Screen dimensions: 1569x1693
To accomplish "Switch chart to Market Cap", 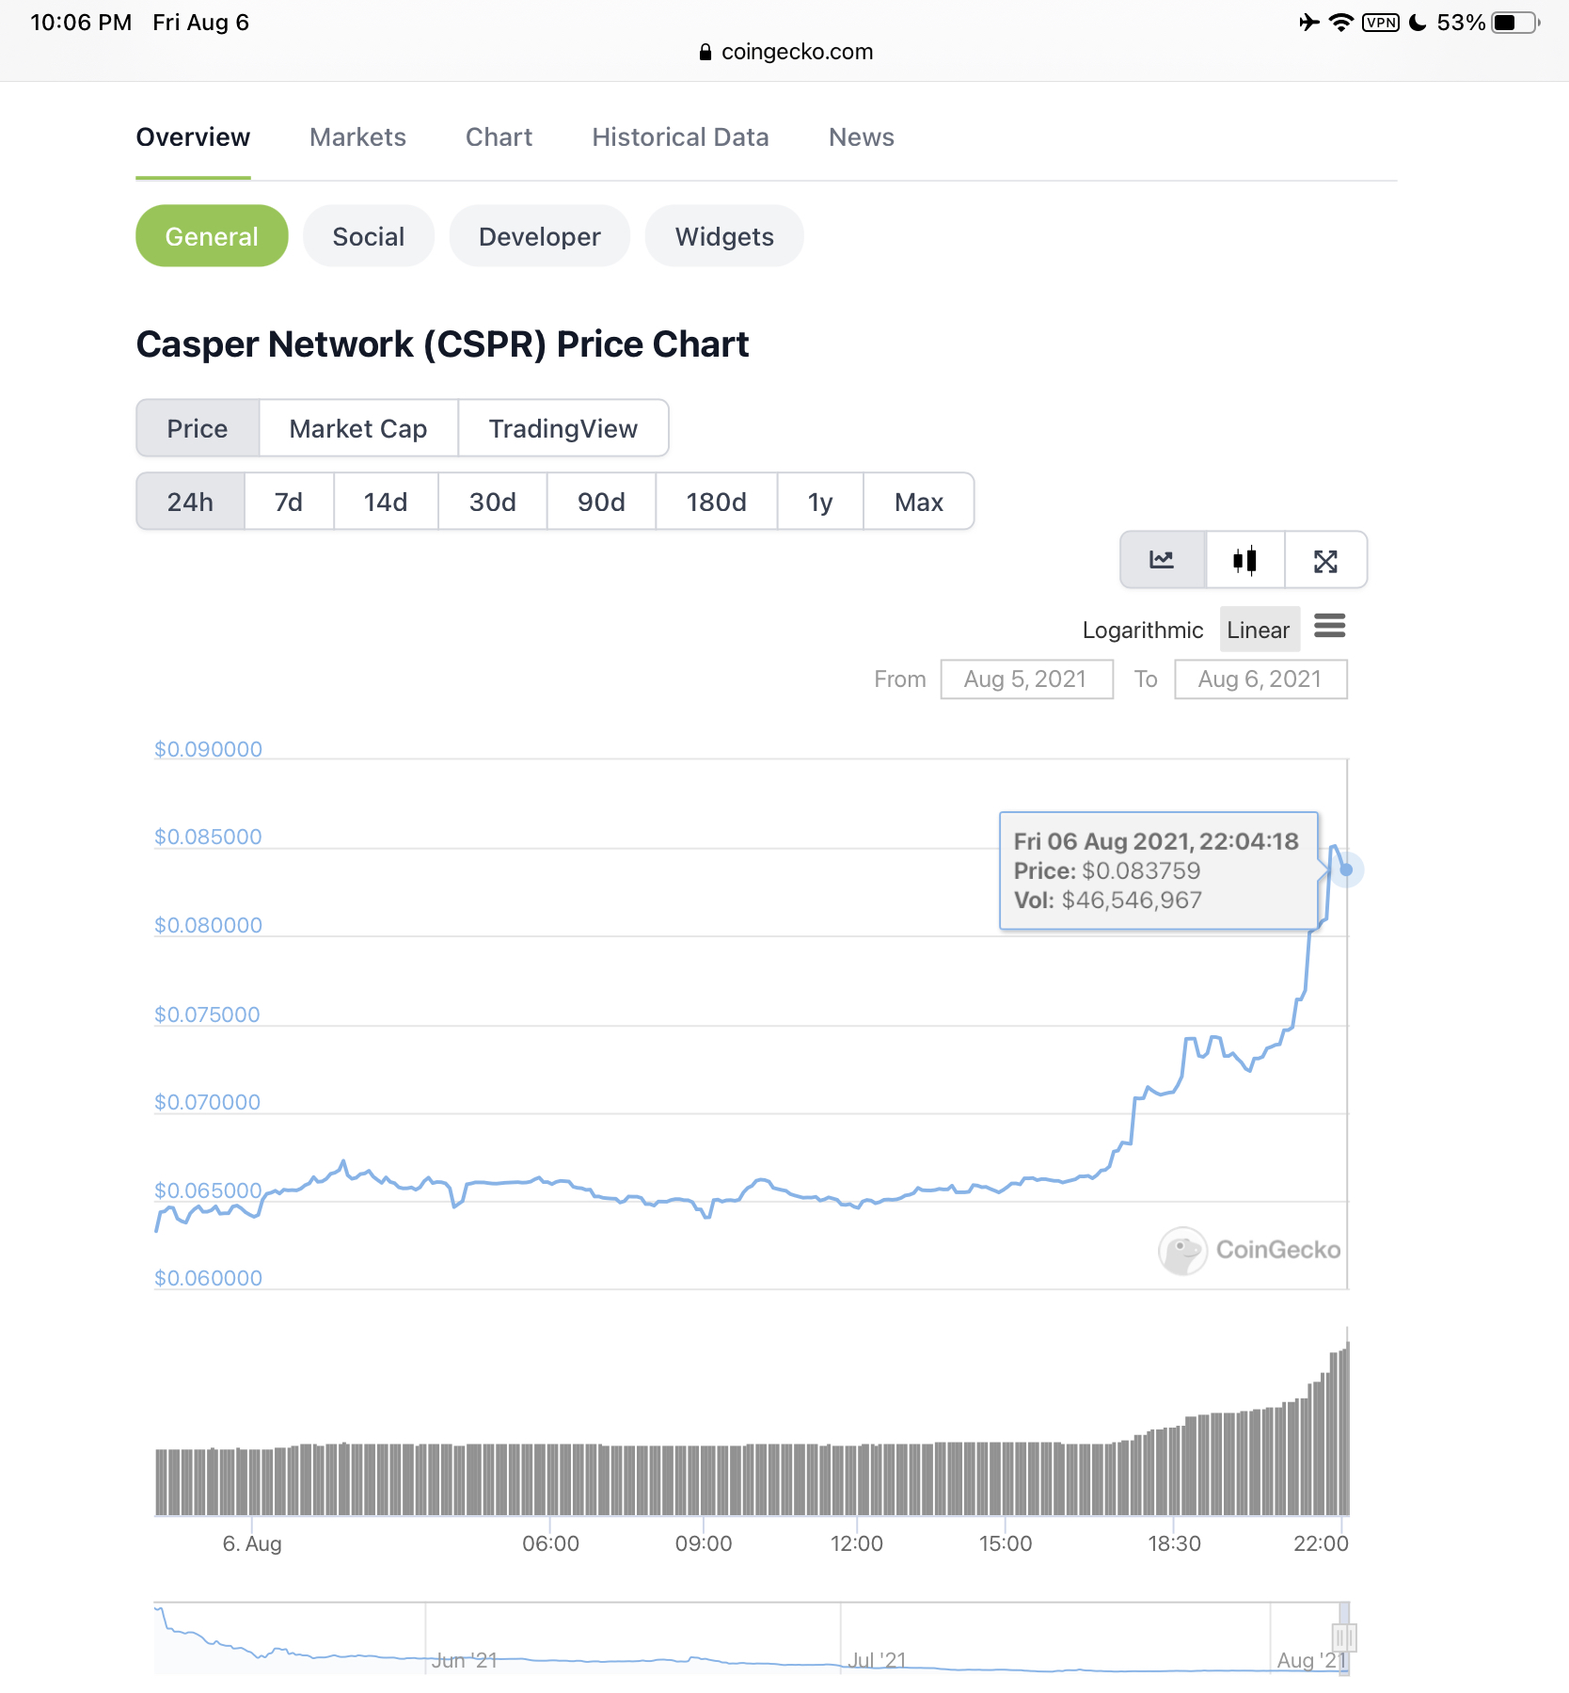I will pyautogui.click(x=357, y=429).
